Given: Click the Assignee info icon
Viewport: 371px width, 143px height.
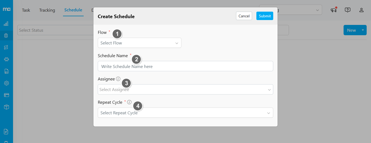Looking at the screenshot, I should point(118,79).
